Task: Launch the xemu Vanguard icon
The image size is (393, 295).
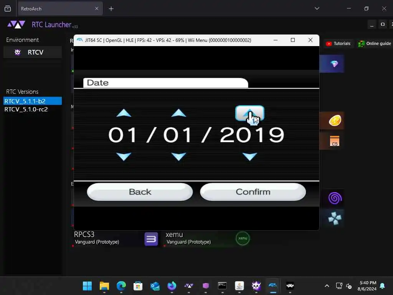Action: (243, 238)
